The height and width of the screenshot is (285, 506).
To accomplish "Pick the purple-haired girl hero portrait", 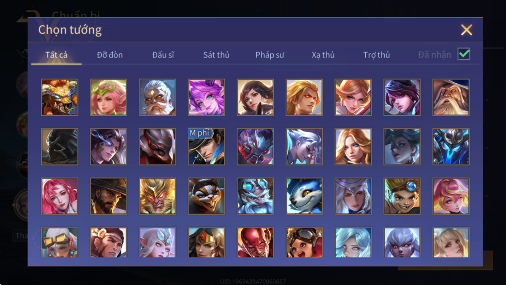I will 206,97.
